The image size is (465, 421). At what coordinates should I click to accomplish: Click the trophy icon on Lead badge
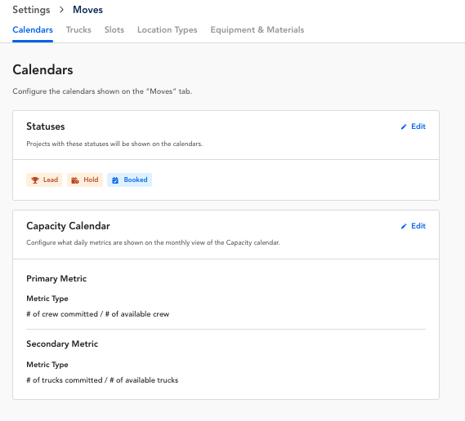click(x=35, y=180)
